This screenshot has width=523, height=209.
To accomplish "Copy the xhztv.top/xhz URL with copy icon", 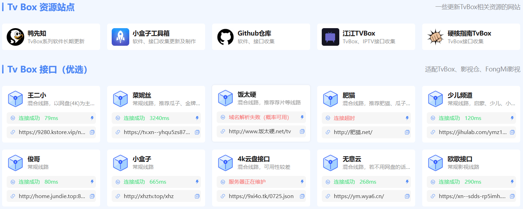I will 197,196.
